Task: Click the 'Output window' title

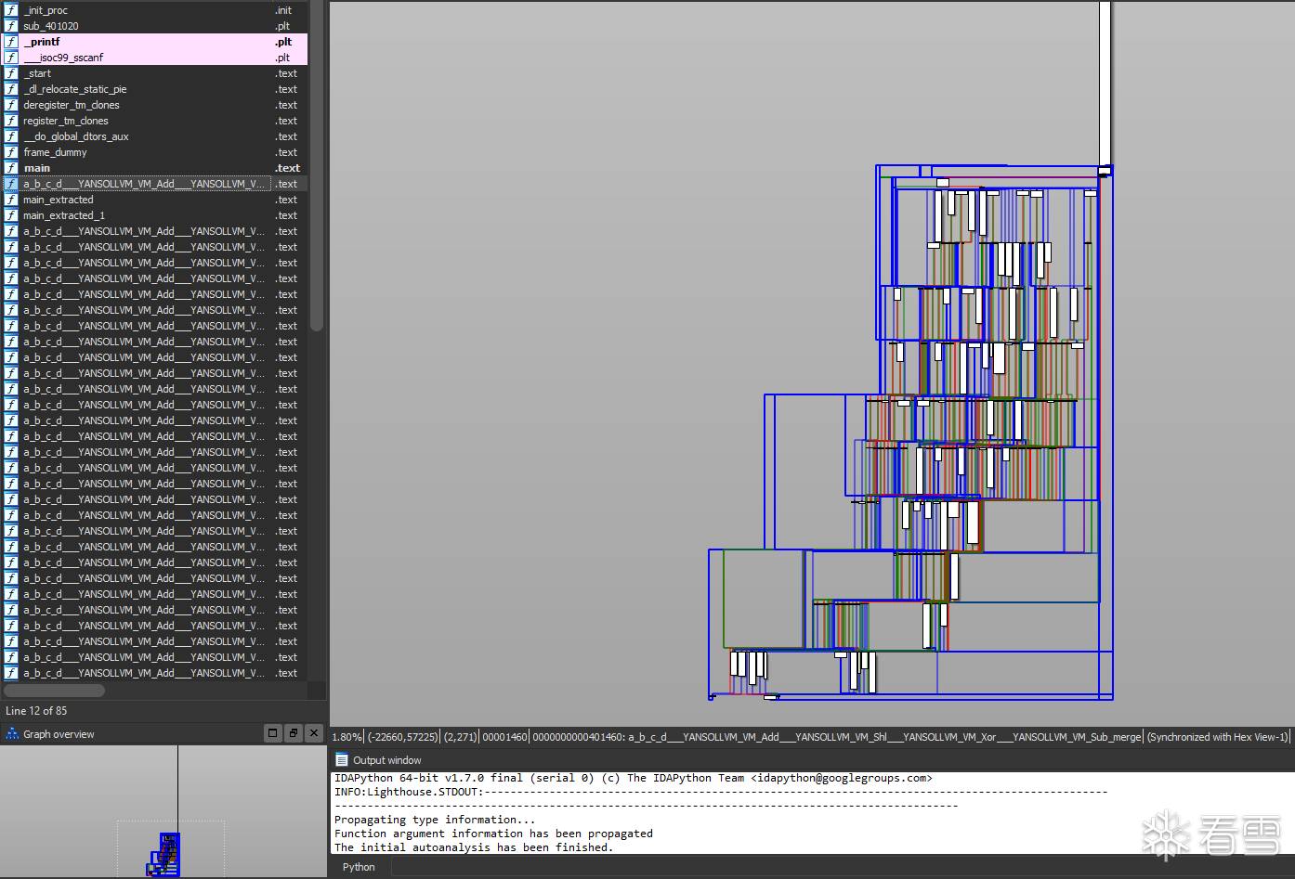Action: (387, 760)
